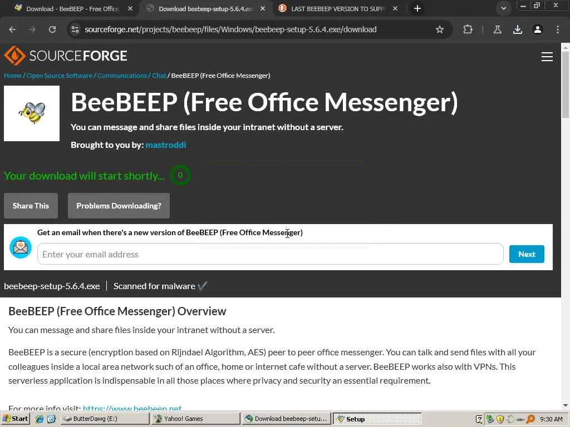Click the download countdown circle

point(180,175)
